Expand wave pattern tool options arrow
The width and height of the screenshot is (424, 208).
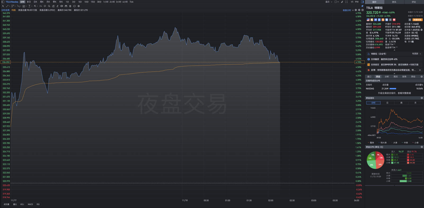point(21,6)
